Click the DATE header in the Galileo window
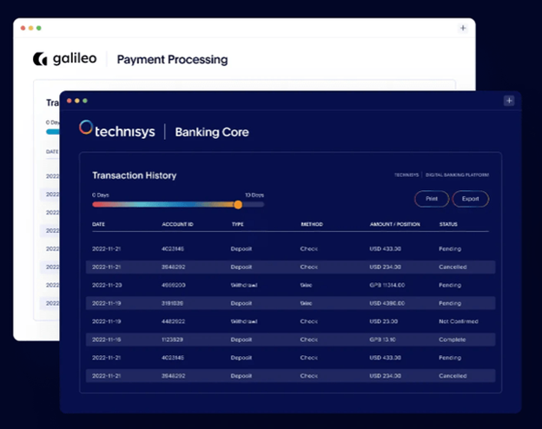This screenshot has height=429, width=542. (x=52, y=152)
